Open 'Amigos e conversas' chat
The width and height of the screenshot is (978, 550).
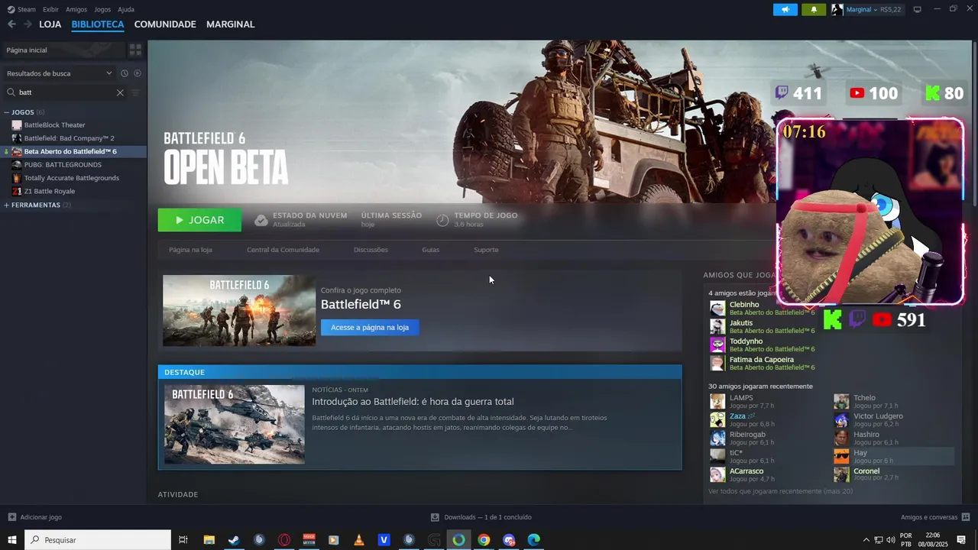pos(935,517)
